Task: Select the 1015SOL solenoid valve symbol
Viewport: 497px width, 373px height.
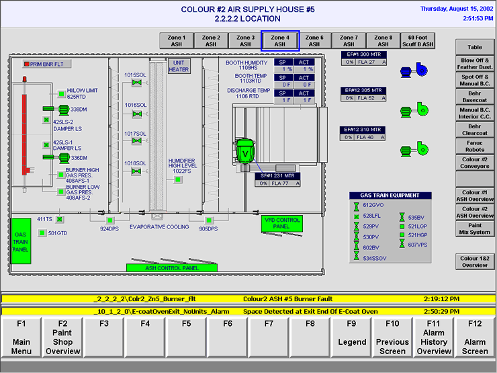Action: [136, 83]
